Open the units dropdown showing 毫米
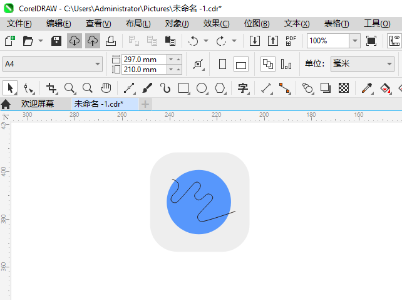 389,64
